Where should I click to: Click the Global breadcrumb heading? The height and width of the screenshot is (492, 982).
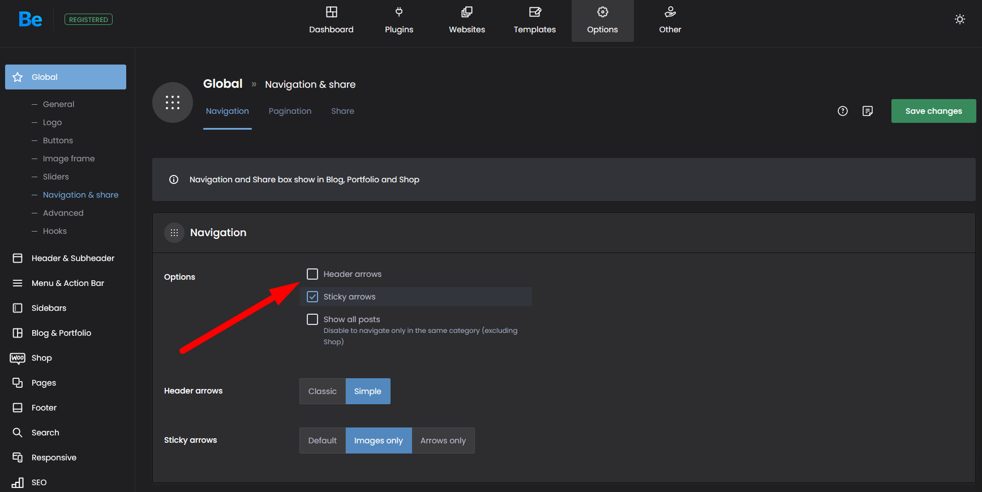coord(223,84)
